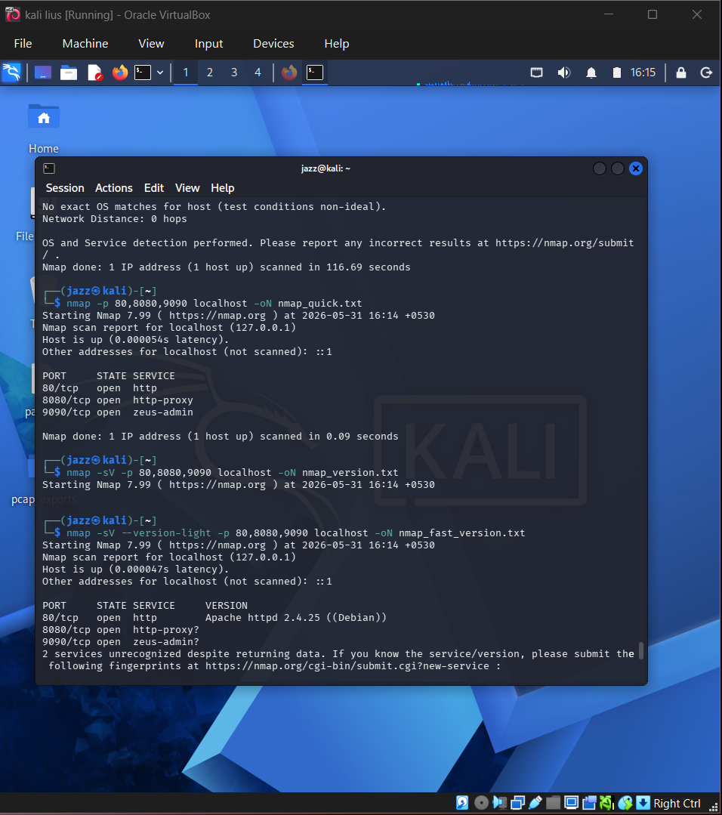Click the VirtualBox audio status icon

click(499, 803)
